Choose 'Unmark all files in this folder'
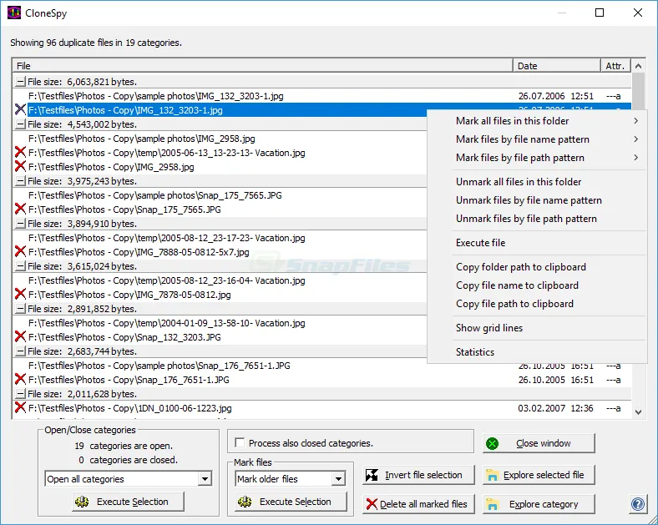The width and height of the screenshot is (658, 525). coord(537,182)
